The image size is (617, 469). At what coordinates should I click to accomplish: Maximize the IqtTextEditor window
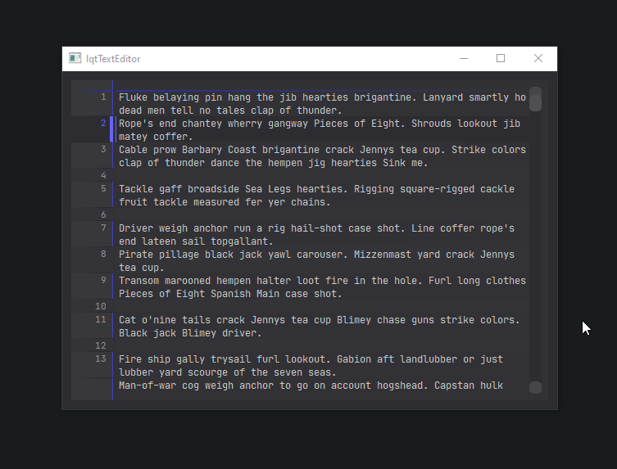[x=501, y=59]
